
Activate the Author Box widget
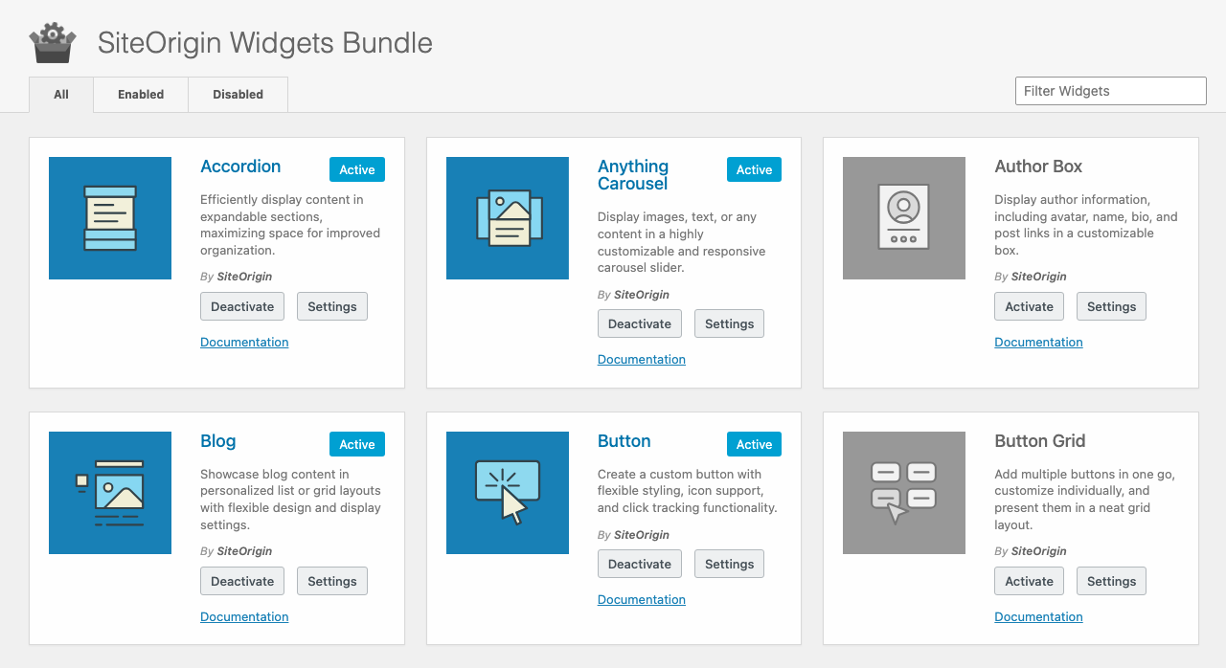click(x=1030, y=306)
